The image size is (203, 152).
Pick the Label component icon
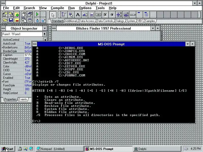78,15
